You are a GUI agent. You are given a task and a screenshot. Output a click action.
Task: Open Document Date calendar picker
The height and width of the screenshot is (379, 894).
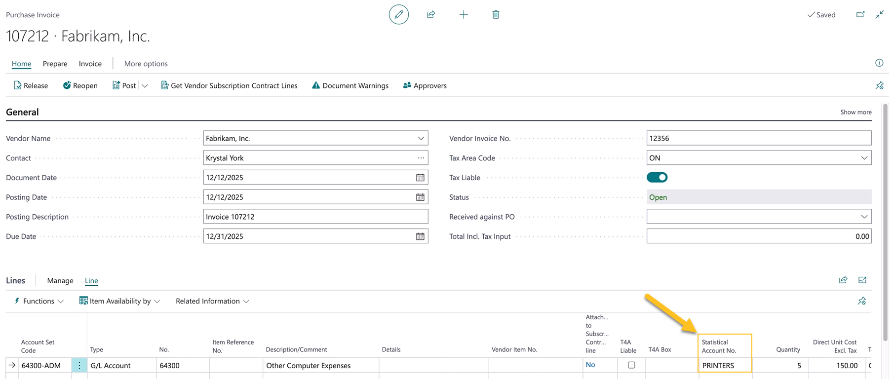(420, 178)
